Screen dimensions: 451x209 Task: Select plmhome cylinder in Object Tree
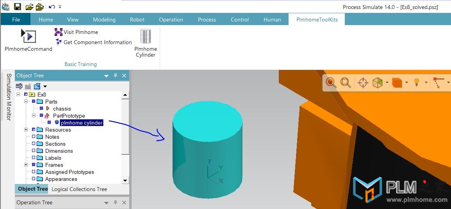pyautogui.click(x=82, y=123)
